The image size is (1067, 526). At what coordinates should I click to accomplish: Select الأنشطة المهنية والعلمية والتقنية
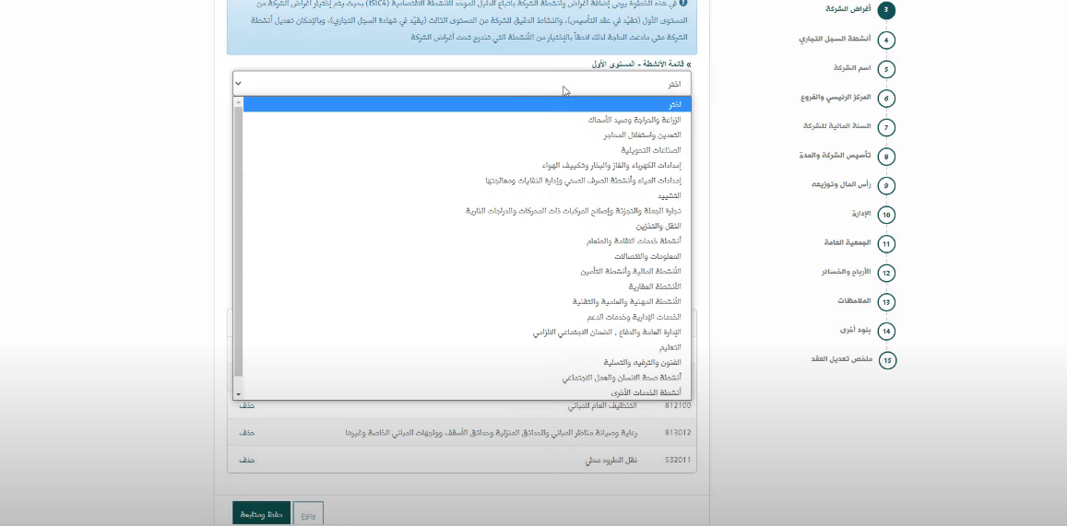[x=467, y=302]
